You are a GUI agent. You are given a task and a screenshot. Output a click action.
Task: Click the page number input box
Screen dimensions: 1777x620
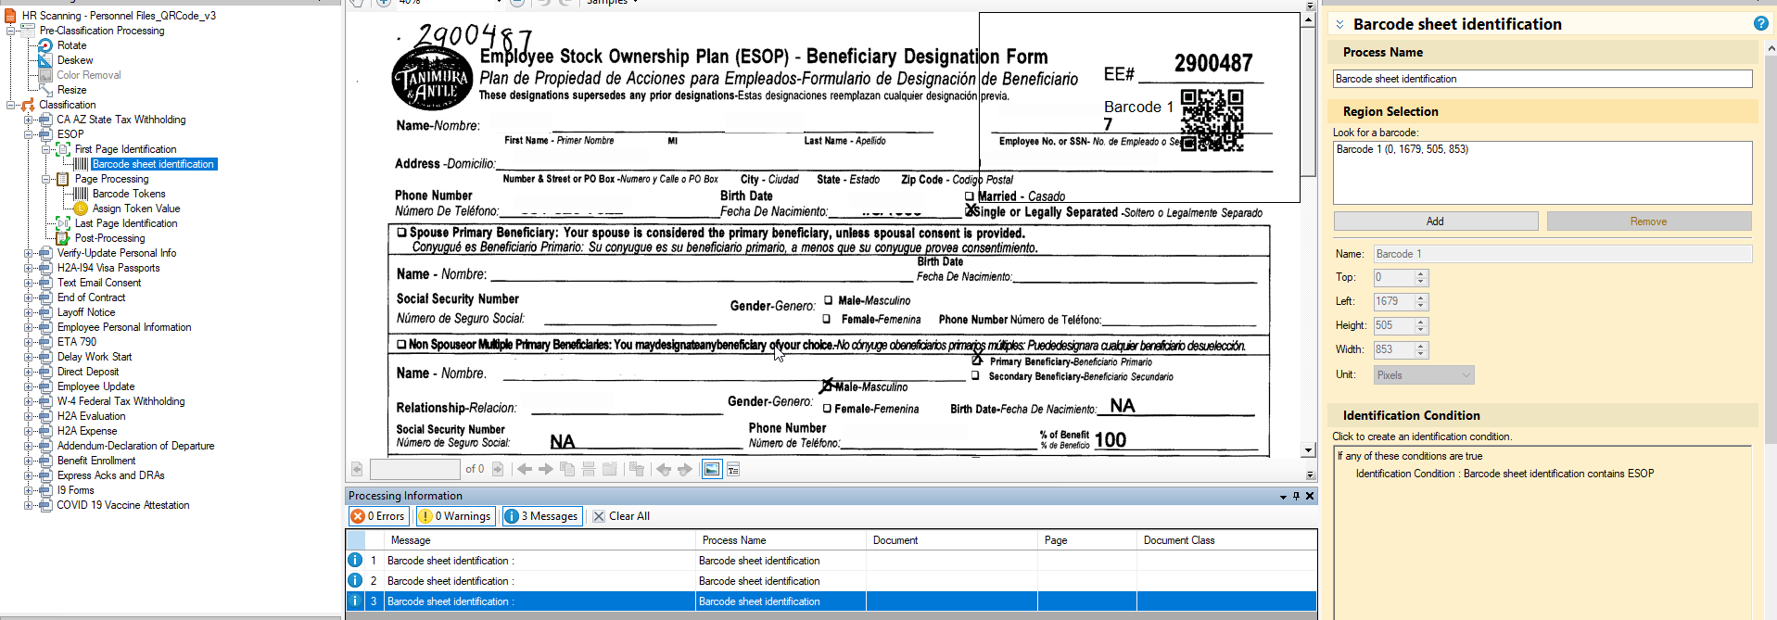pyautogui.click(x=414, y=470)
